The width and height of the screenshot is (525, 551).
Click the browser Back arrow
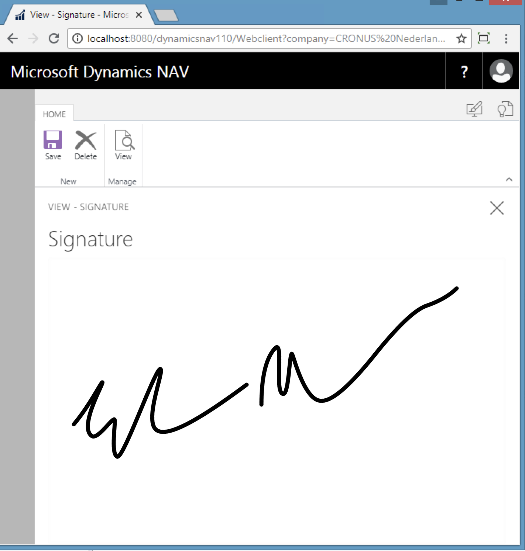click(13, 38)
